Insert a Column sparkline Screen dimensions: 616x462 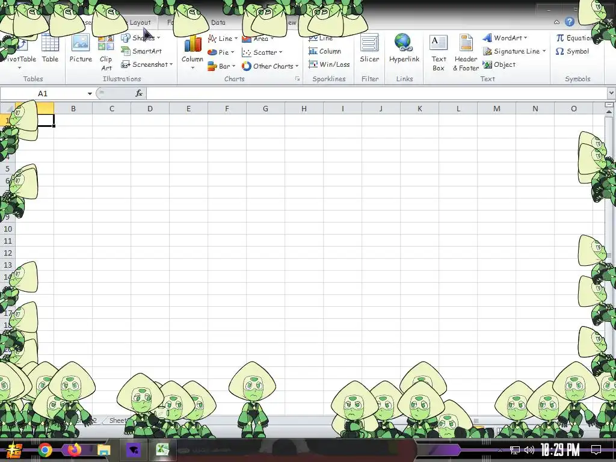pyautogui.click(x=324, y=51)
